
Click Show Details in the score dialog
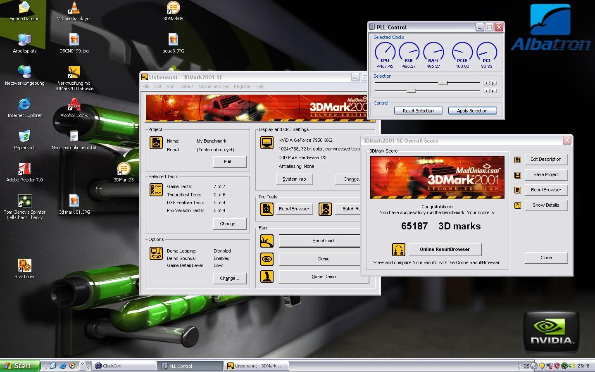pos(546,205)
